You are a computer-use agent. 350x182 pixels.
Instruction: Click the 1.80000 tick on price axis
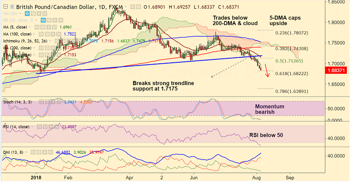tap(337, 22)
